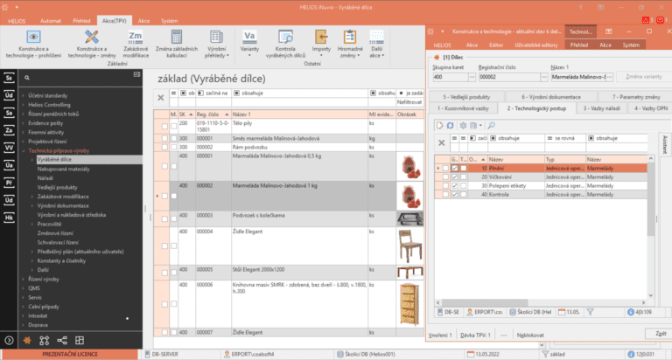
Task: Expand Účetní standardy tree node
Action: (23, 96)
